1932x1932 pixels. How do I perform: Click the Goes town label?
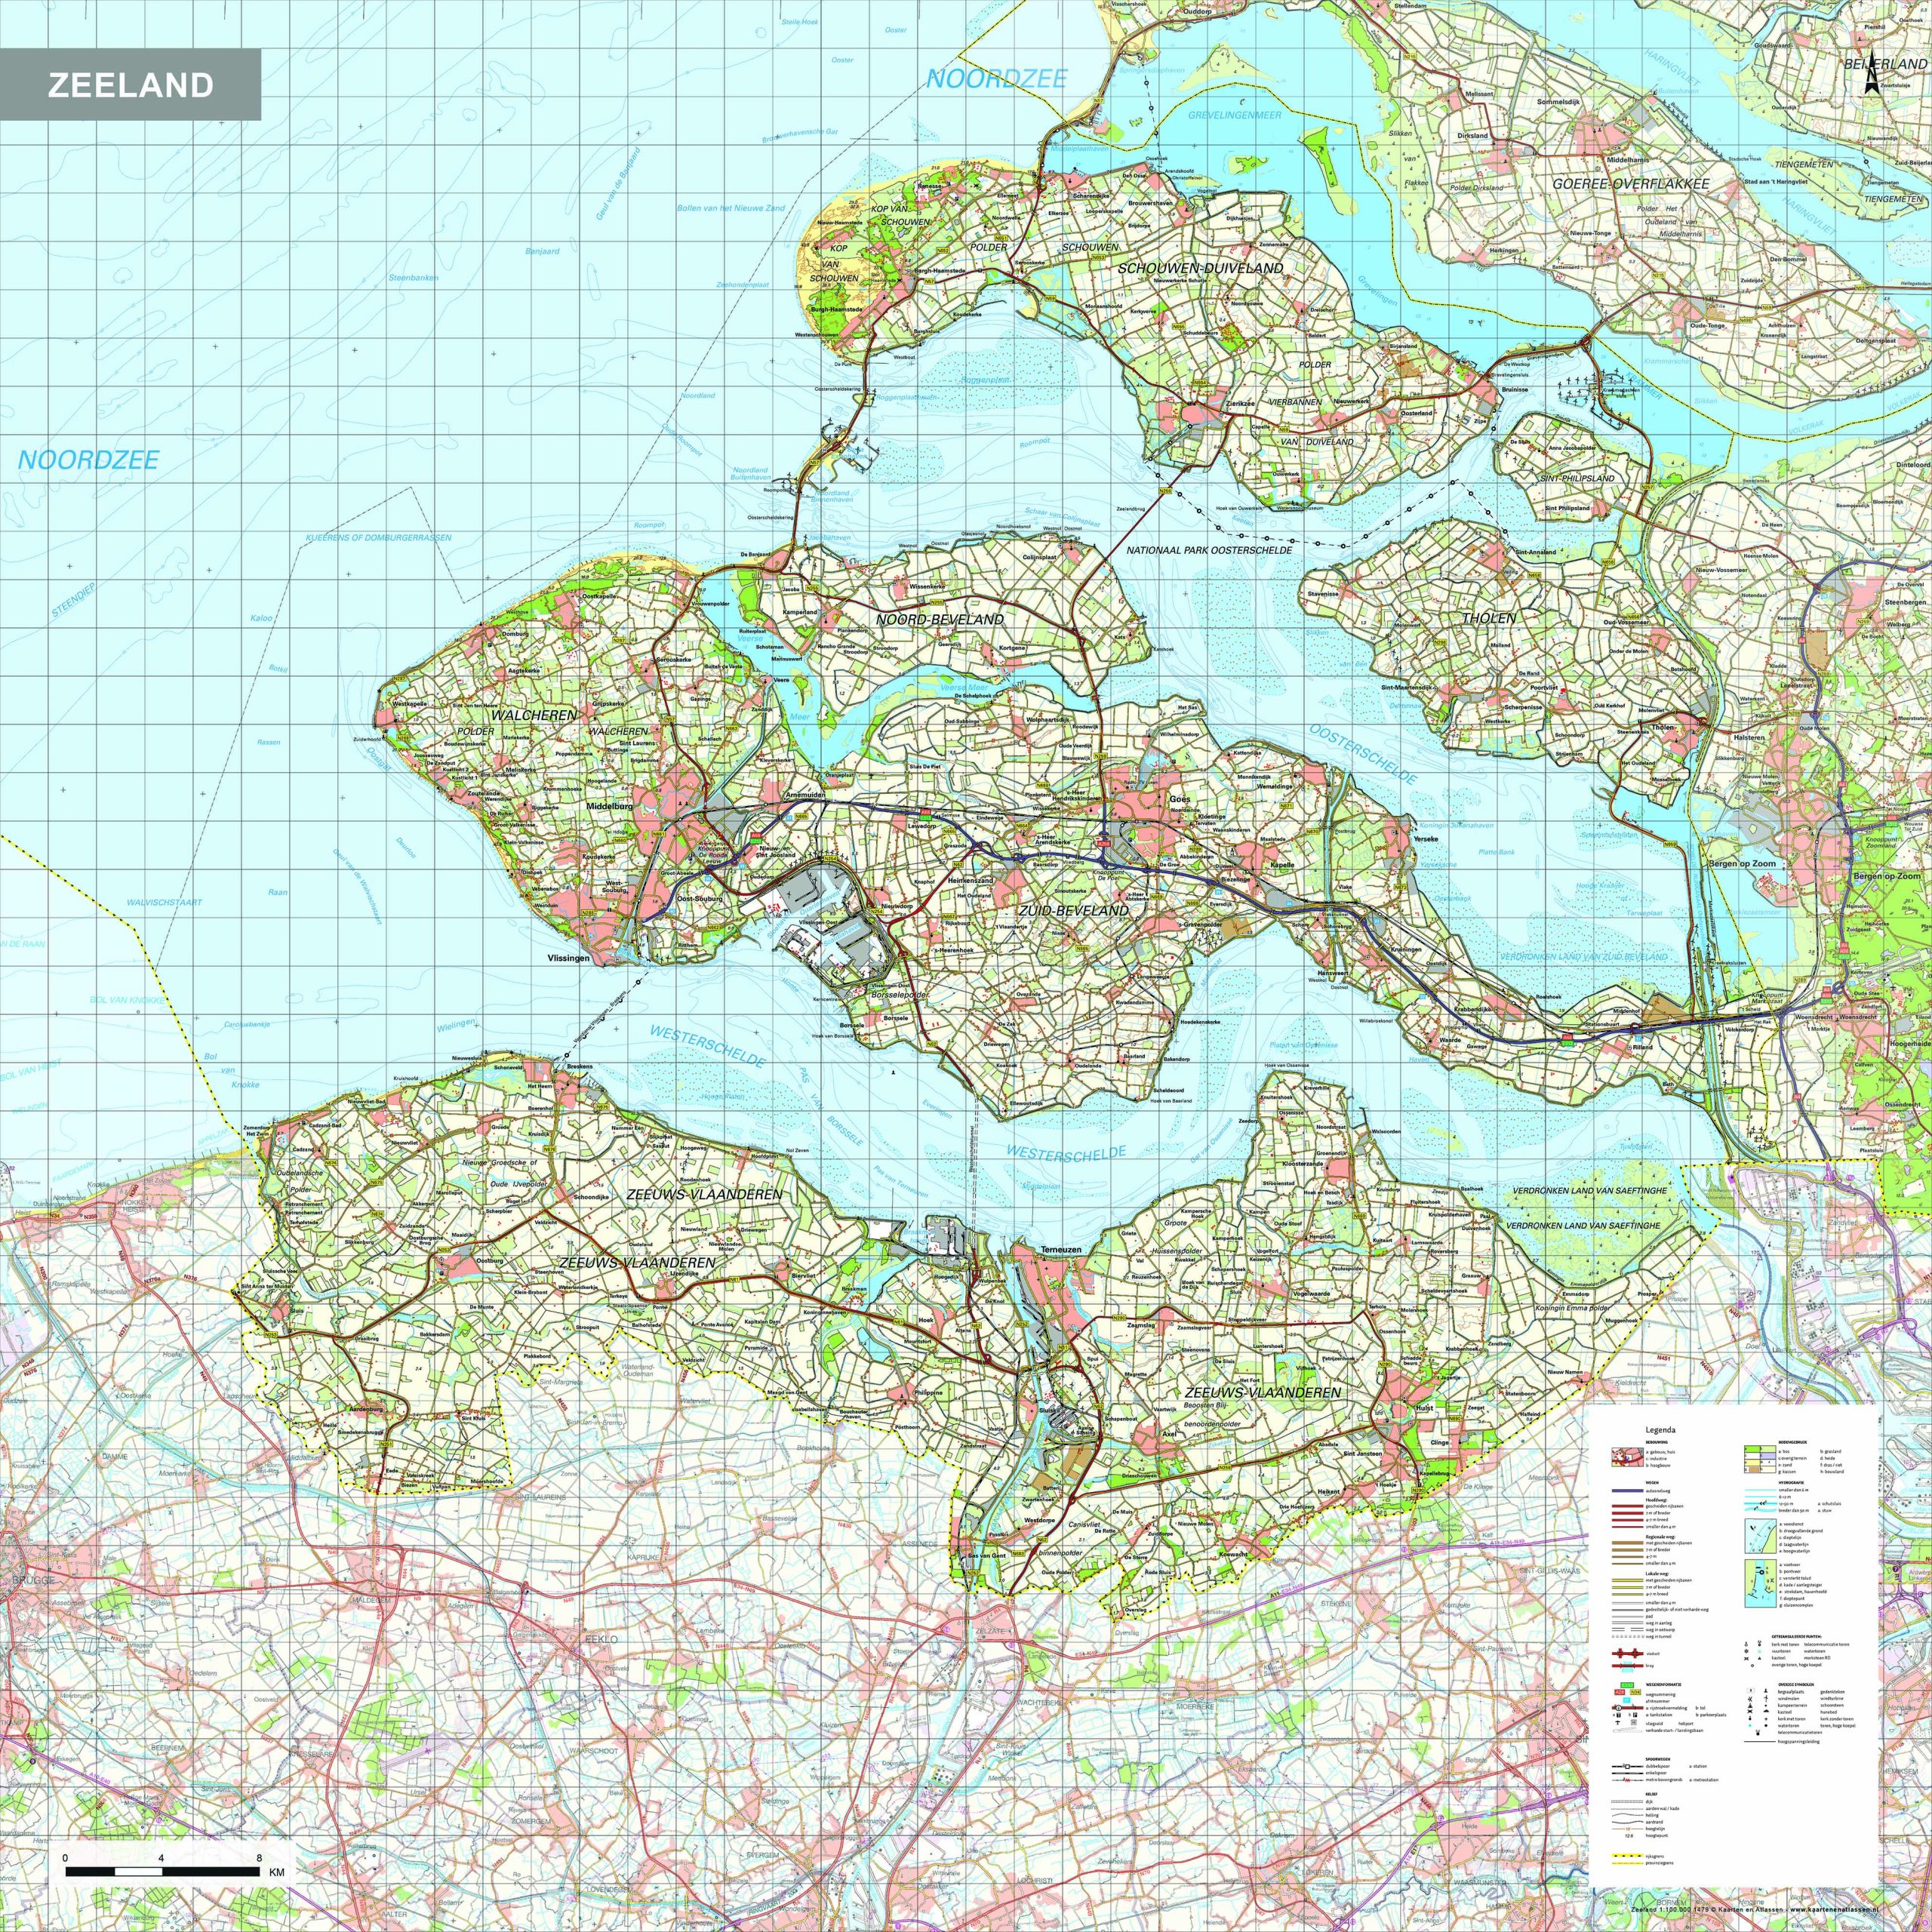coord(1180,800)
